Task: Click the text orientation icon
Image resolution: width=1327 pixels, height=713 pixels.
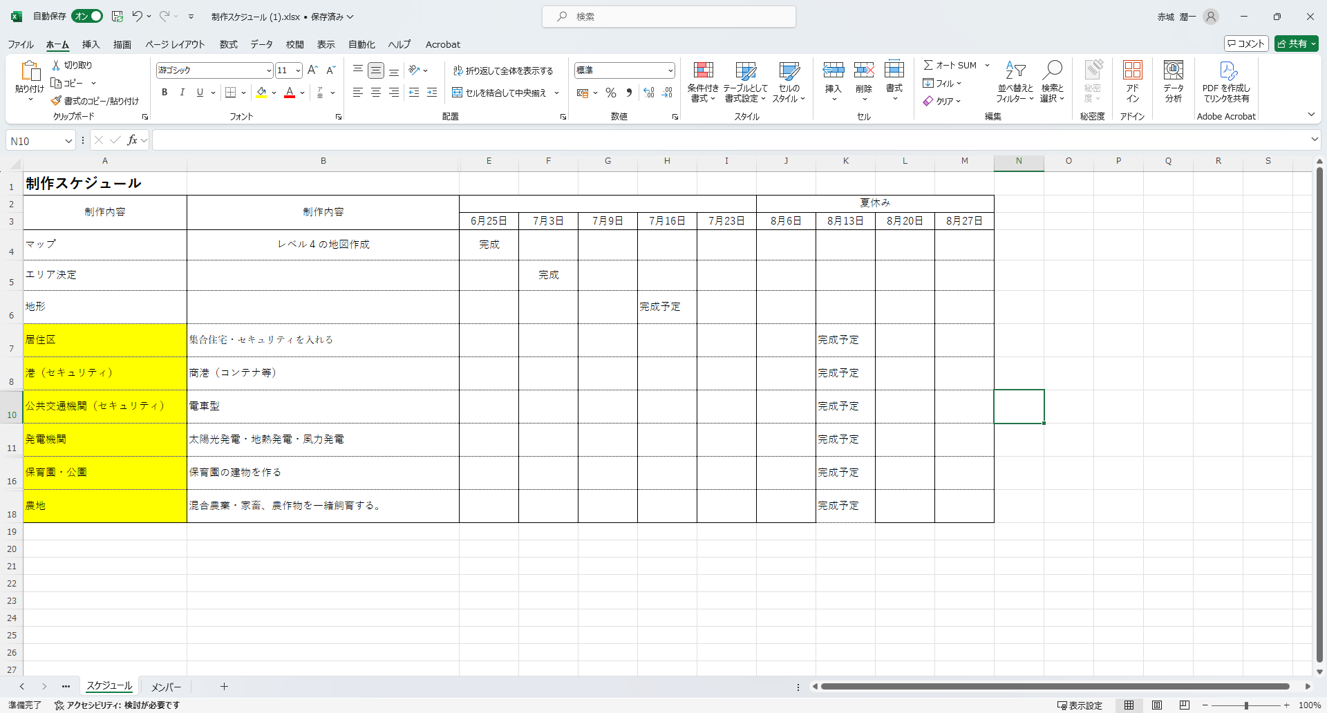Action: click(x=415, y=70)
